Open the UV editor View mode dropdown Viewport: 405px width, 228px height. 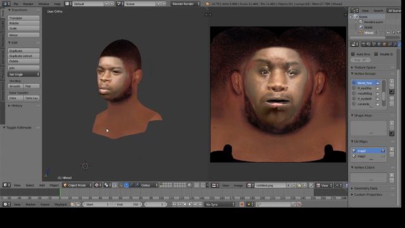325,186
